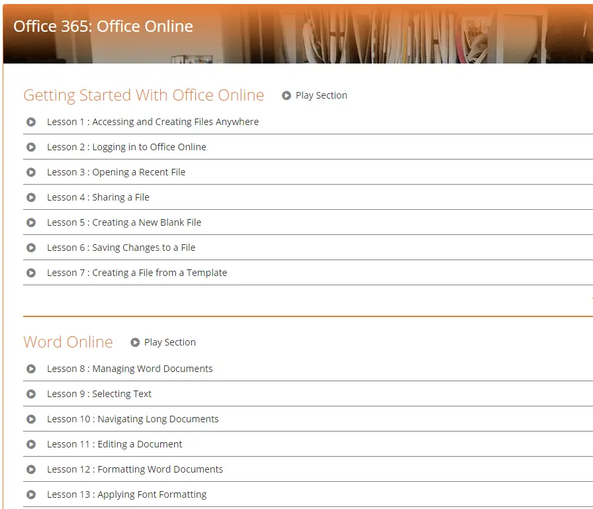Screen dimensions: 593x509
Task: Click play icon of Word Online Play Section
Action: coord(135,343)
